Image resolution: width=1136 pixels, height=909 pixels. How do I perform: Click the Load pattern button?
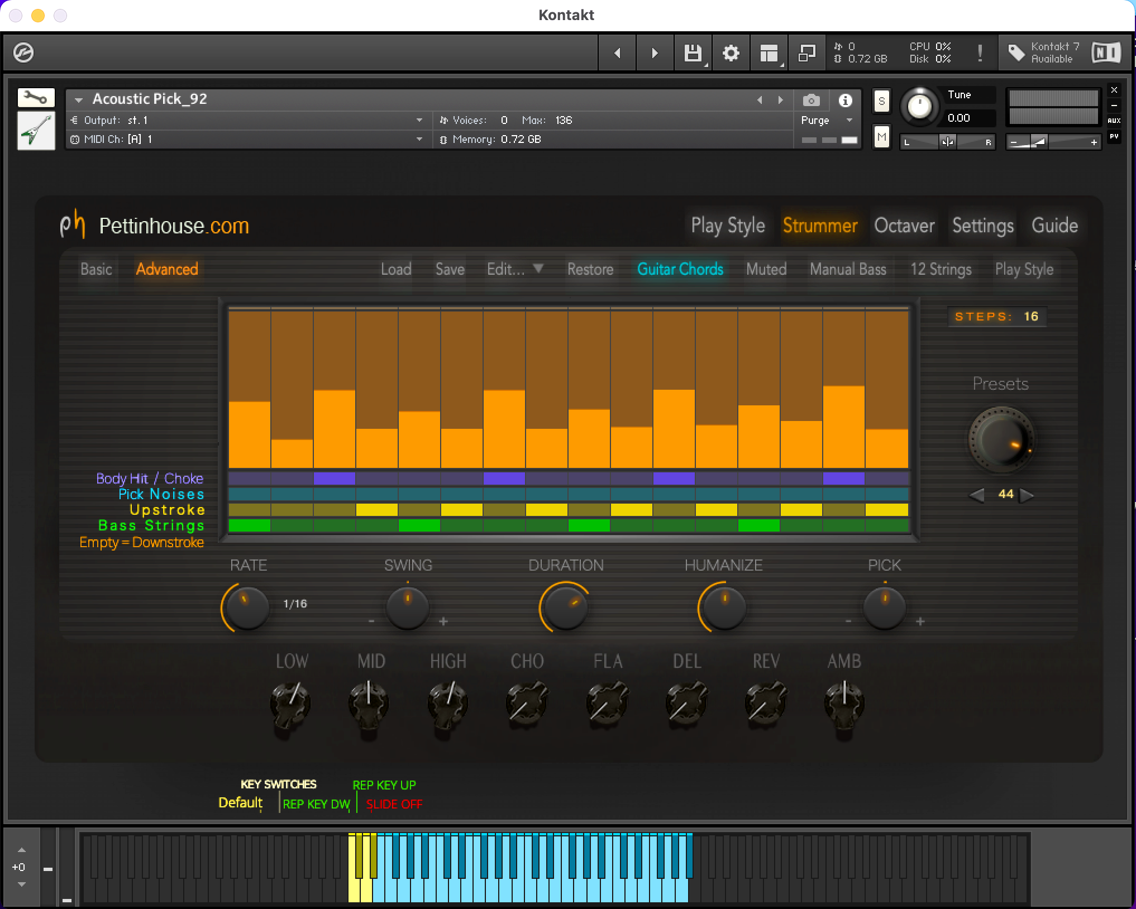[x=396, y=269]
